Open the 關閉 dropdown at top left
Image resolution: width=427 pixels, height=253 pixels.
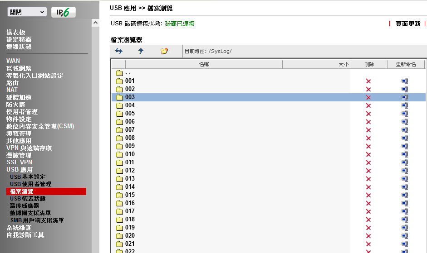(x=27, y=12)
